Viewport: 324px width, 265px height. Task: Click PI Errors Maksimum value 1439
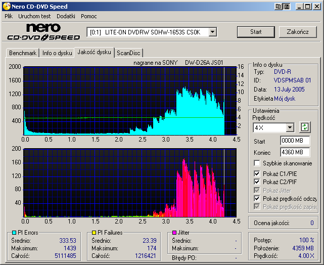pyautogui.click(x=70, y=248)
